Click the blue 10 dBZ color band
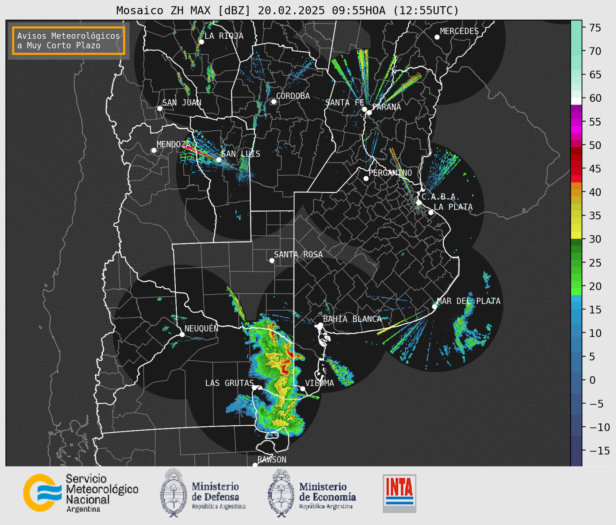The width and height of the screenshot is (616, 525). tap(576, 333)
